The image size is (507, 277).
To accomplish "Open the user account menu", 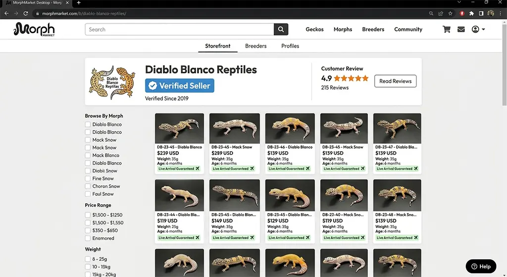I will [x=478, y=29].
